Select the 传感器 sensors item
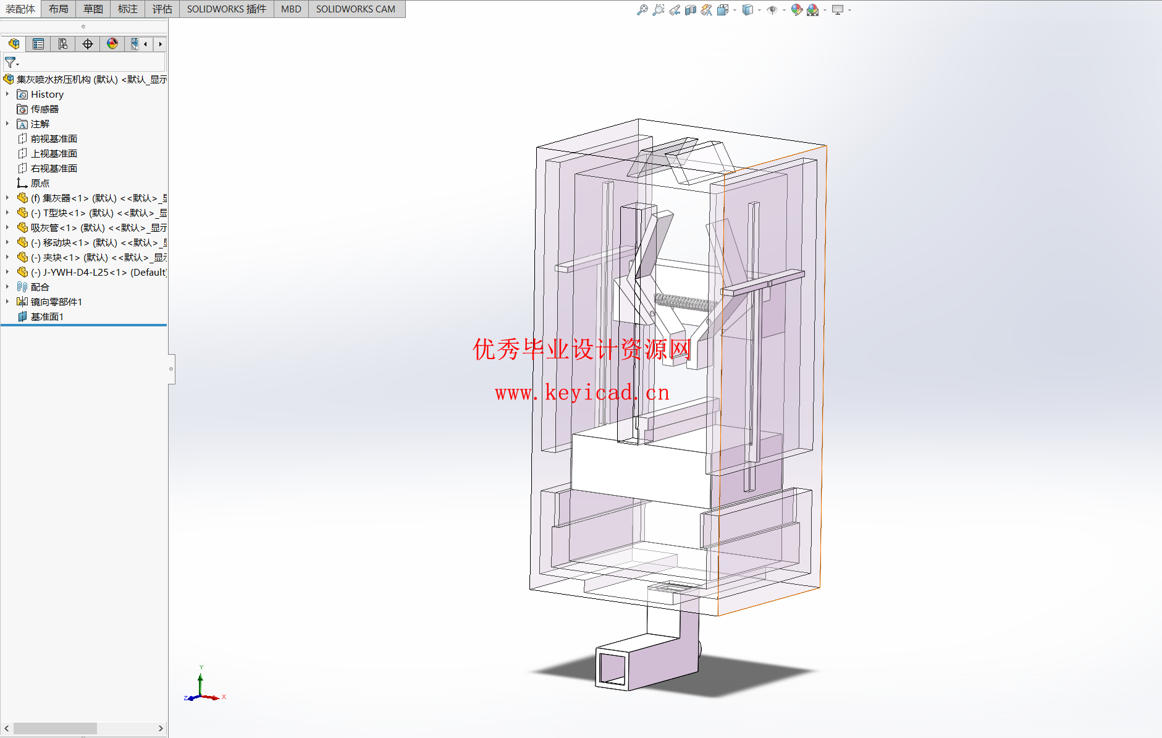The image size is (1162, 738). [44, 109]
